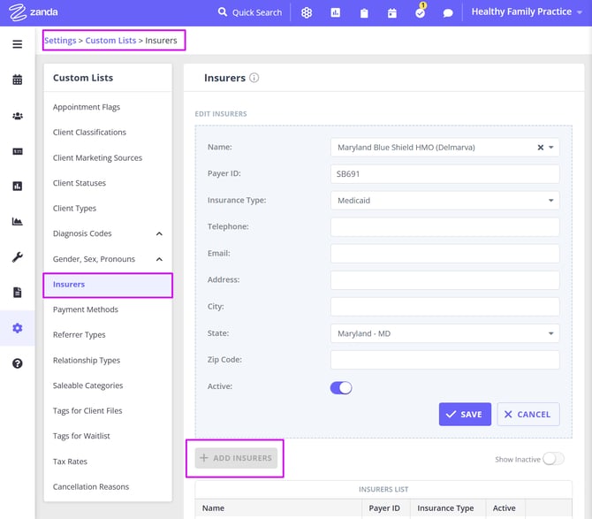This screenshot has width=592, height=519.
Task: Click the wrench tools icon in sidebar
Action: pos(17,257)
